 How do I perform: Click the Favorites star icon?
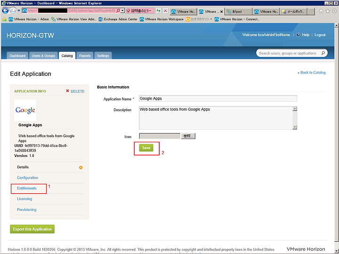pyautogui.click(x=328, y=11)
